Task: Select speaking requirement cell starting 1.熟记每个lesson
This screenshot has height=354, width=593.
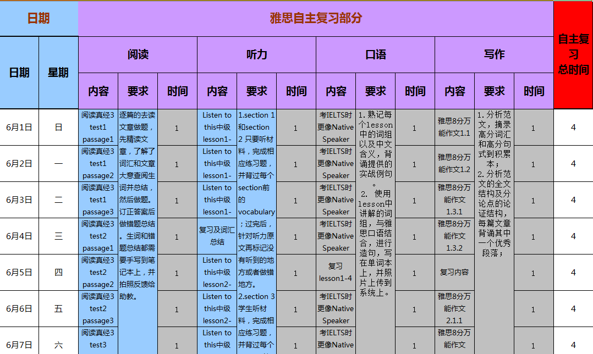Action: (x=375, y=231)
